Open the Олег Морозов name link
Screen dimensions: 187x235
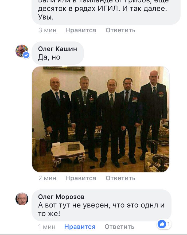pyautogui.click(x=61, y=197)
